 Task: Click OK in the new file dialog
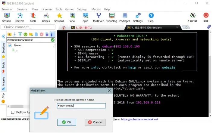67,122
